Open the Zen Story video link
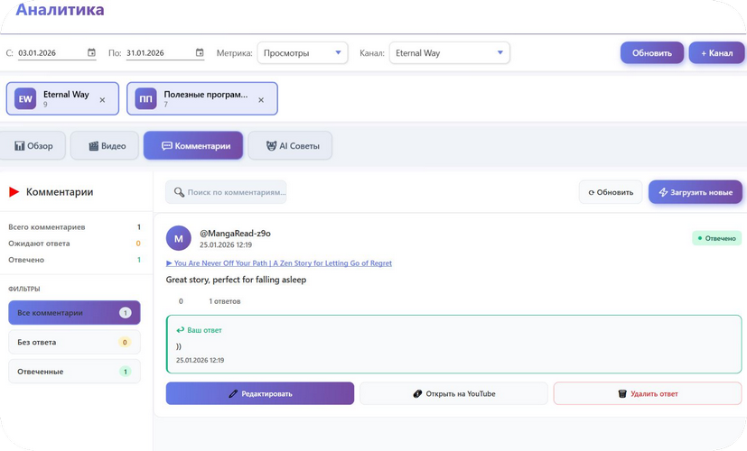 279,263
